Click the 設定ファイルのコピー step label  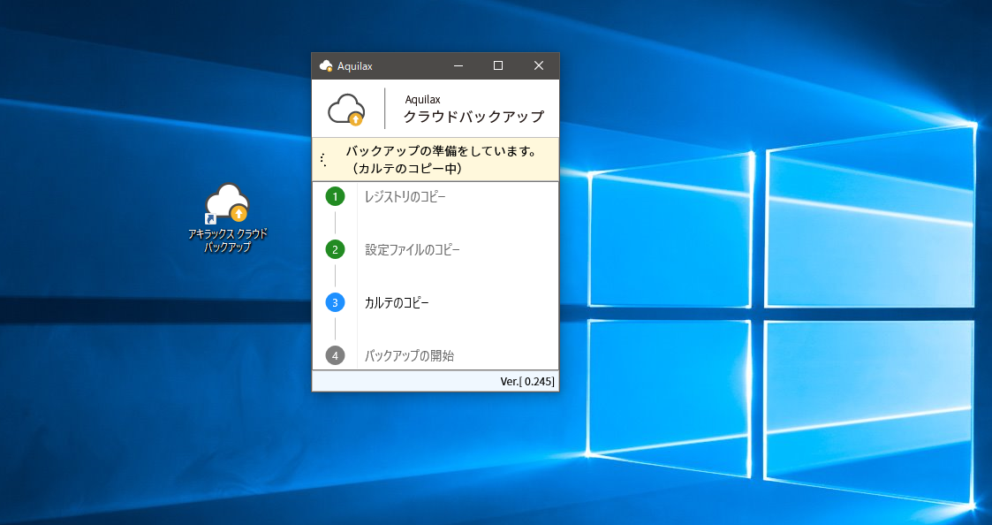(412, 250)
